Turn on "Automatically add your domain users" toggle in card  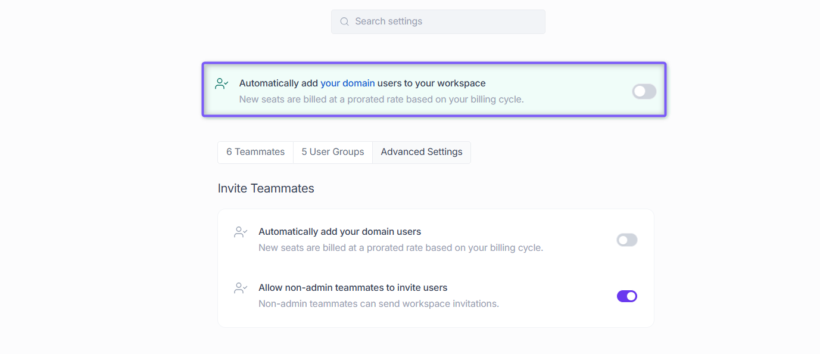[627, 240]
